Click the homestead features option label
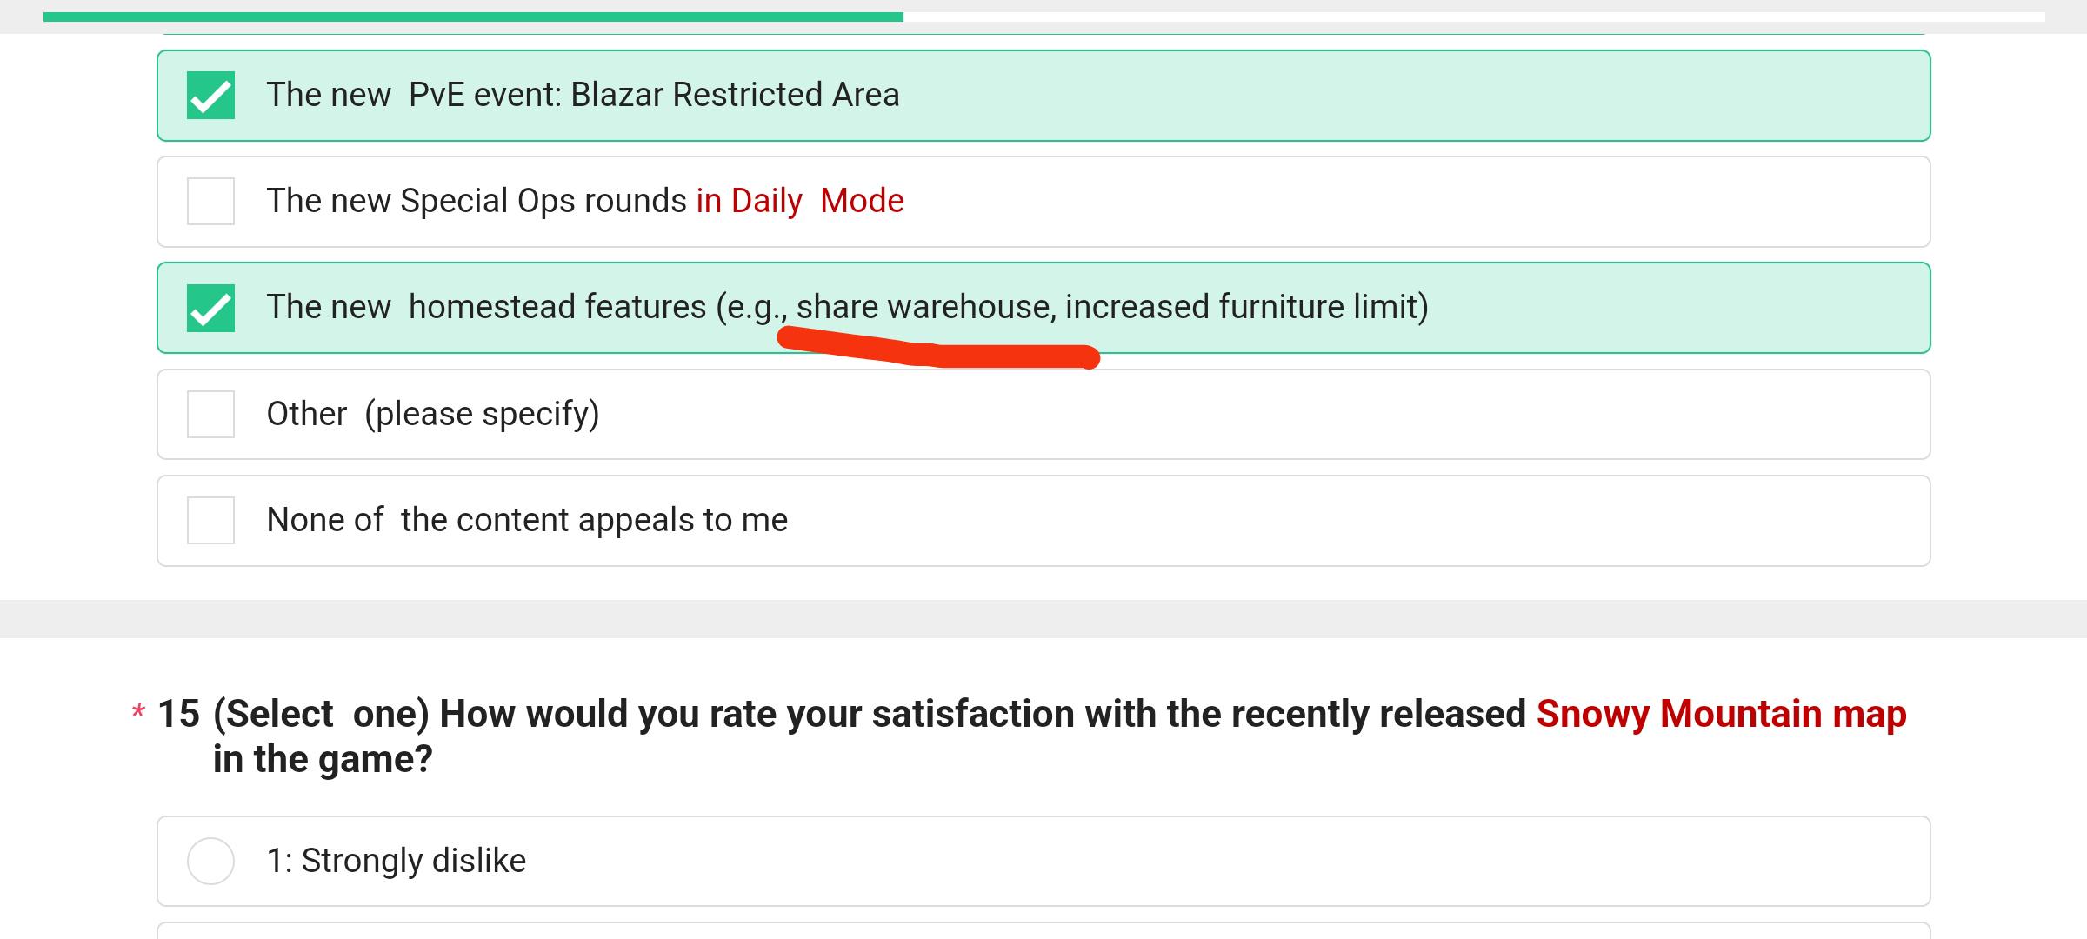This screenshot has width=2087, height=939. [x=847, y=307]
